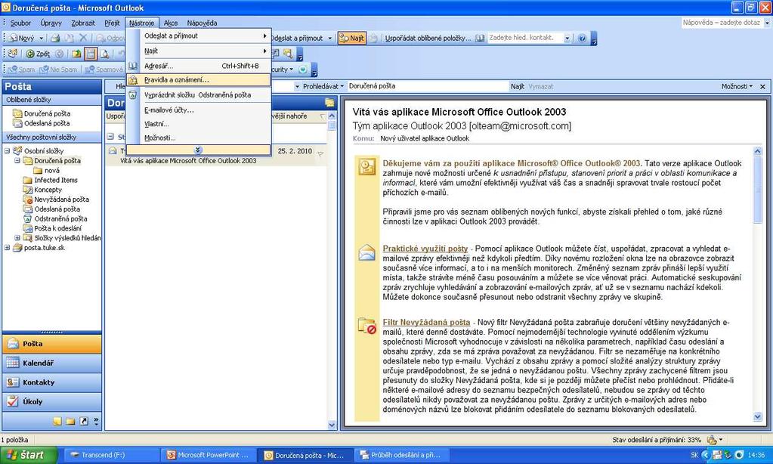Click the Zpět back button
Viewport: 773px width, 464px height.
point(38,54)
